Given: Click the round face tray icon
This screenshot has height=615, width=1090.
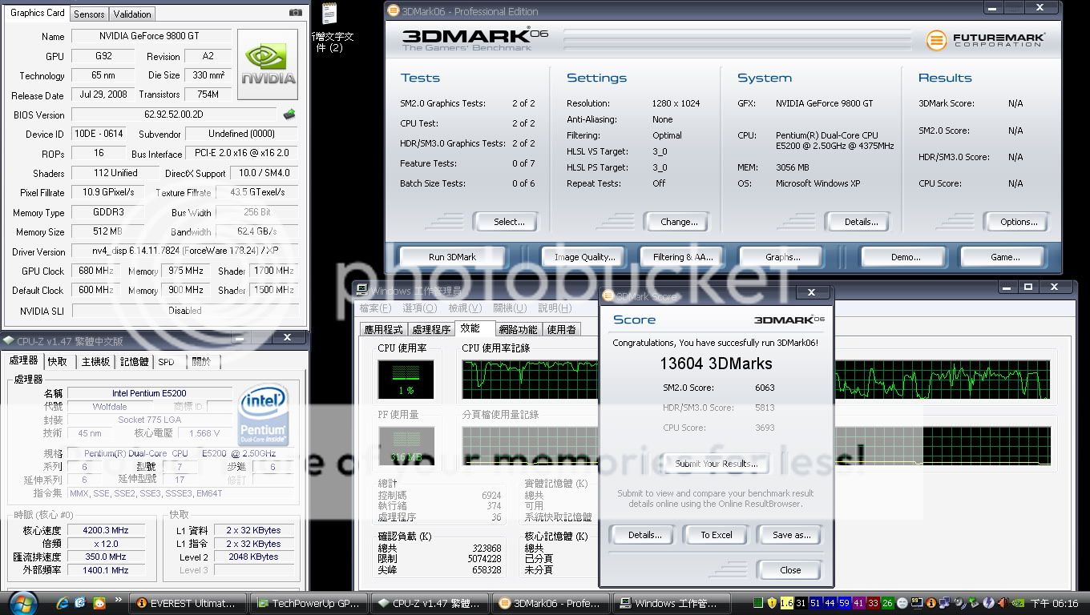Looking at the screenshot, I should pos(902,603).
